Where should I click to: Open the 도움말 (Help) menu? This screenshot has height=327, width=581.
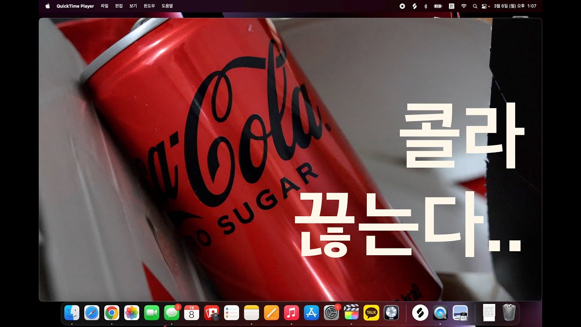pyautogui.click(x=167, y=6)
